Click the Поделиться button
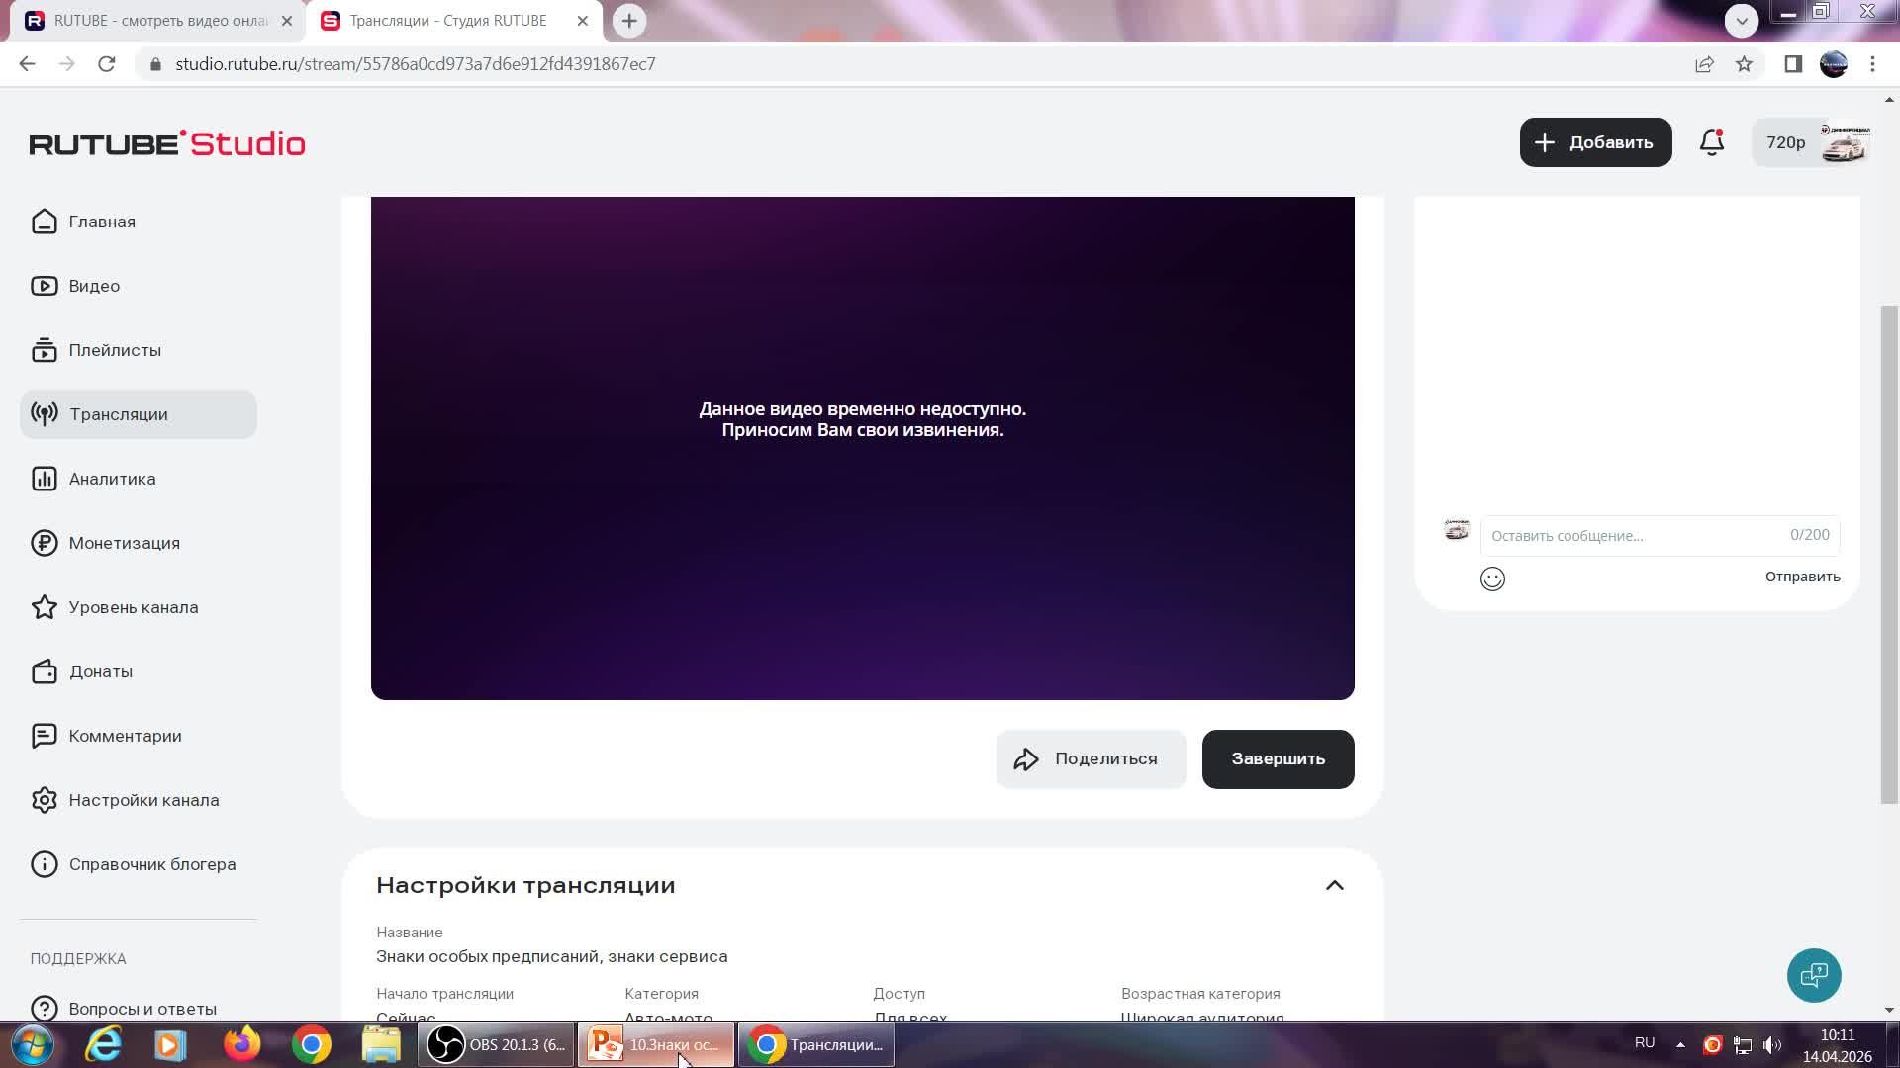The image size is (1900, 1068). [1091, 758]
